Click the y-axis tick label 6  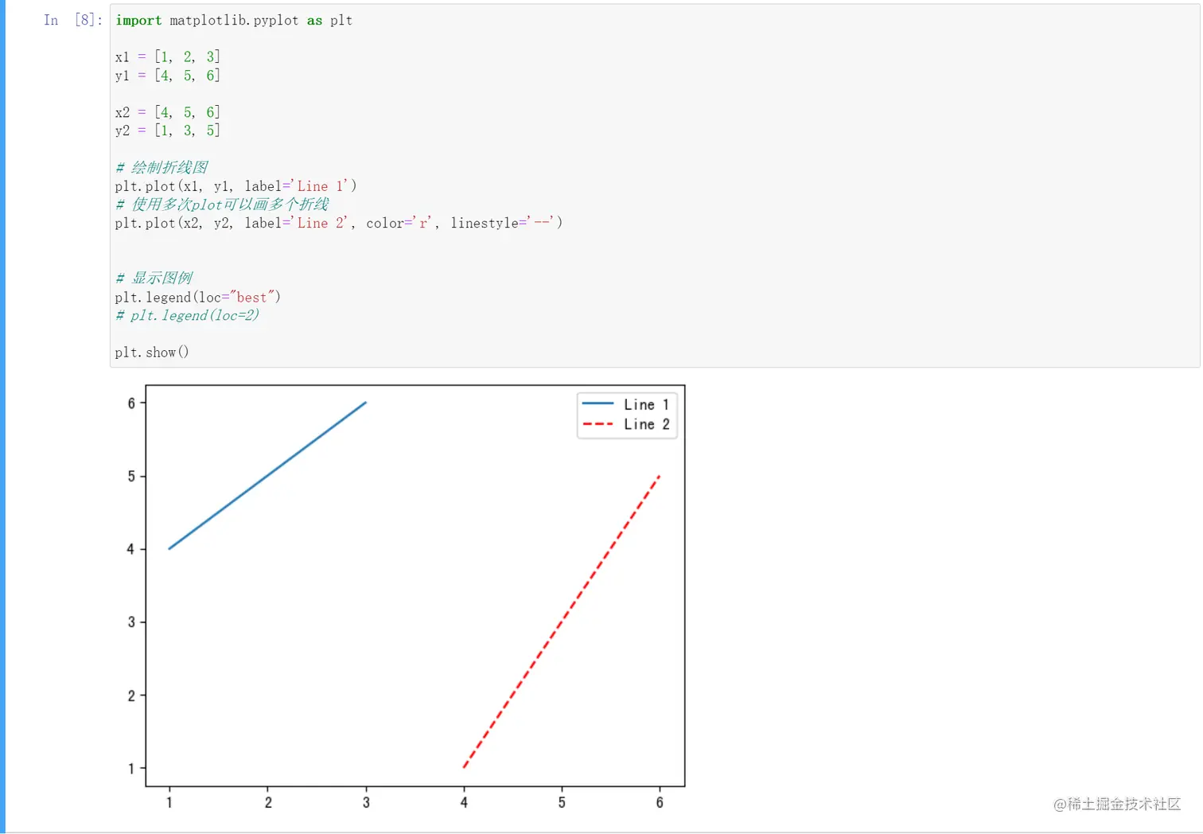[131, 403]
